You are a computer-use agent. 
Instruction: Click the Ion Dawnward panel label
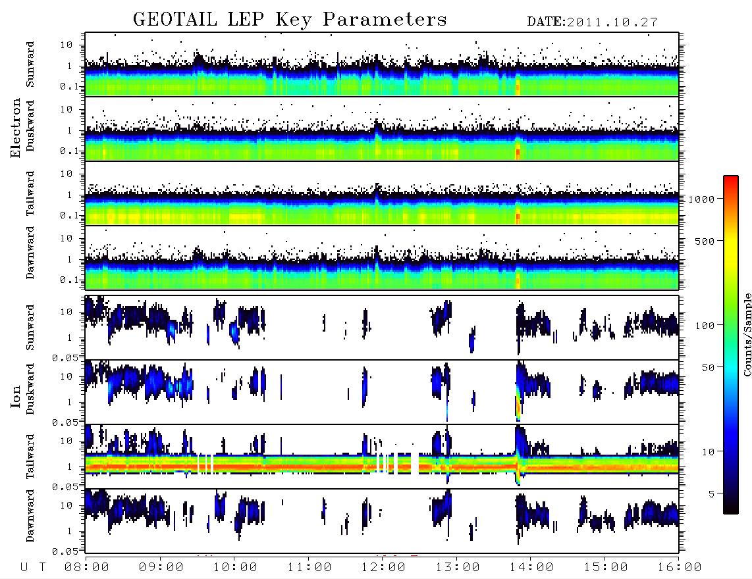30,516
